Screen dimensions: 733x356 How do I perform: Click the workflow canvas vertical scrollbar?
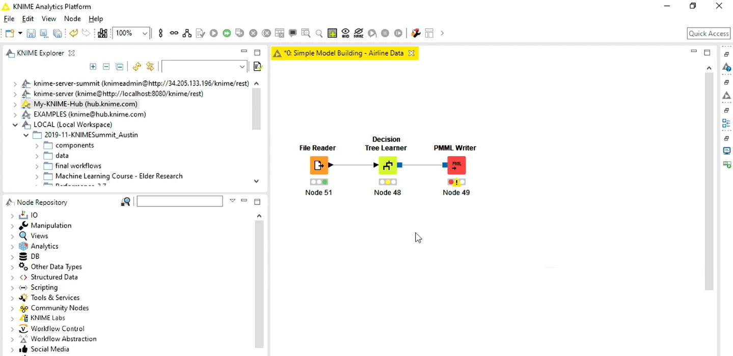click(x=709, y=181)
